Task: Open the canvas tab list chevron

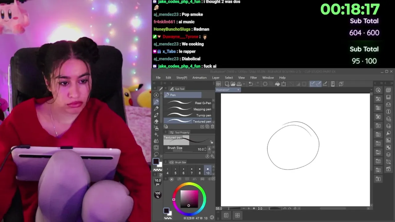Action: click(371, 90)
